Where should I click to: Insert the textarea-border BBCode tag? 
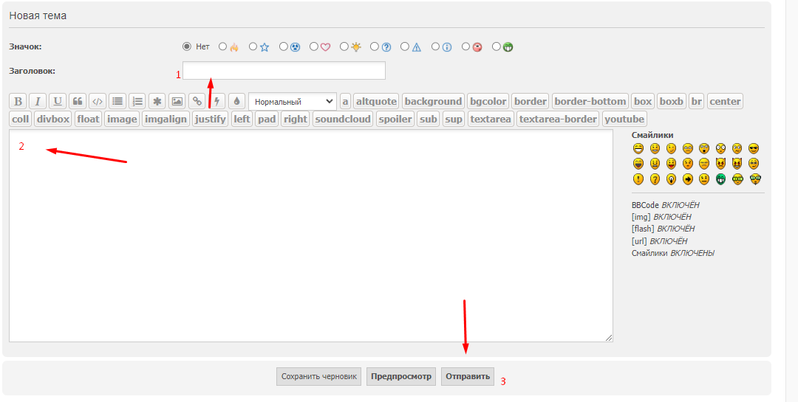(x=559, y=119)
